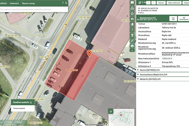
Task: Select the map compare arrows tool
Action: coord(132,19)
